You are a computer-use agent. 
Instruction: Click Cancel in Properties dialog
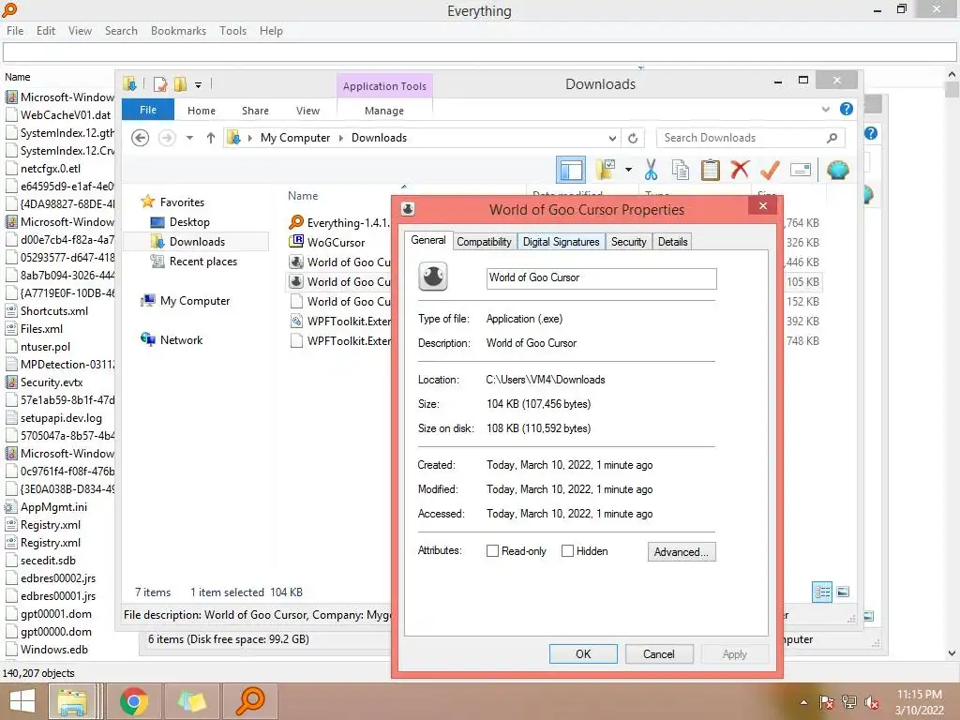pos(659,653)
